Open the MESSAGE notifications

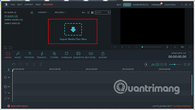tap(156, 5)
